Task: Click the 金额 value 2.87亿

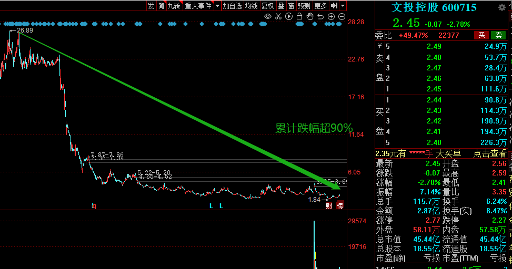Action: (x=429, y=211)
